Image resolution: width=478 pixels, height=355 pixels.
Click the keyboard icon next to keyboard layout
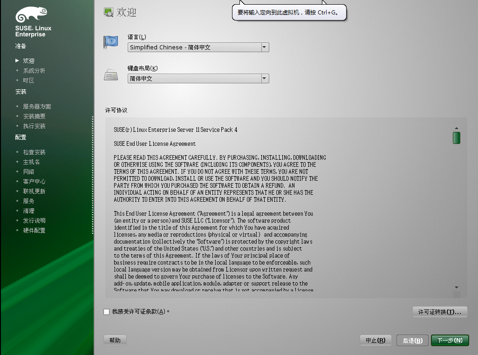tap(110, 74)
